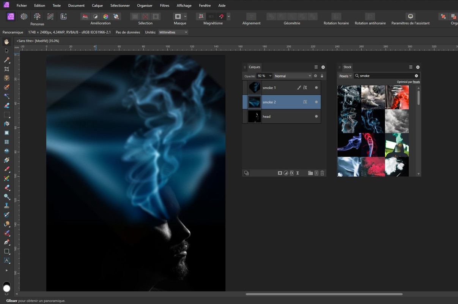Click the white color swatch at toolbar bottom
The height and width of the screenshot is (304, 458).
tap(6, 289)
